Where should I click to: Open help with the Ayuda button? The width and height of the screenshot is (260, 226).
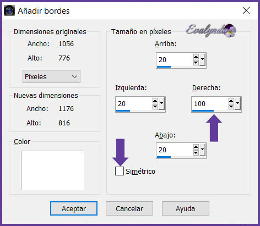click(x=186, y=208)
